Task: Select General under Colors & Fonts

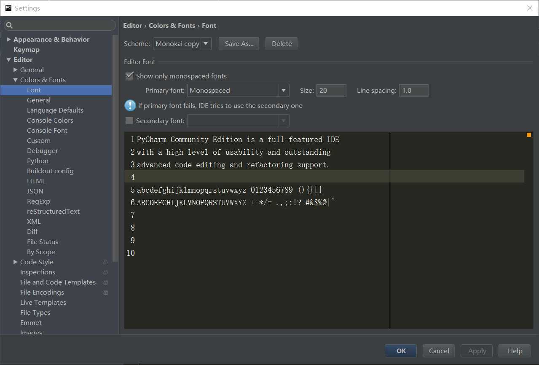Action: tap(39, 100)
